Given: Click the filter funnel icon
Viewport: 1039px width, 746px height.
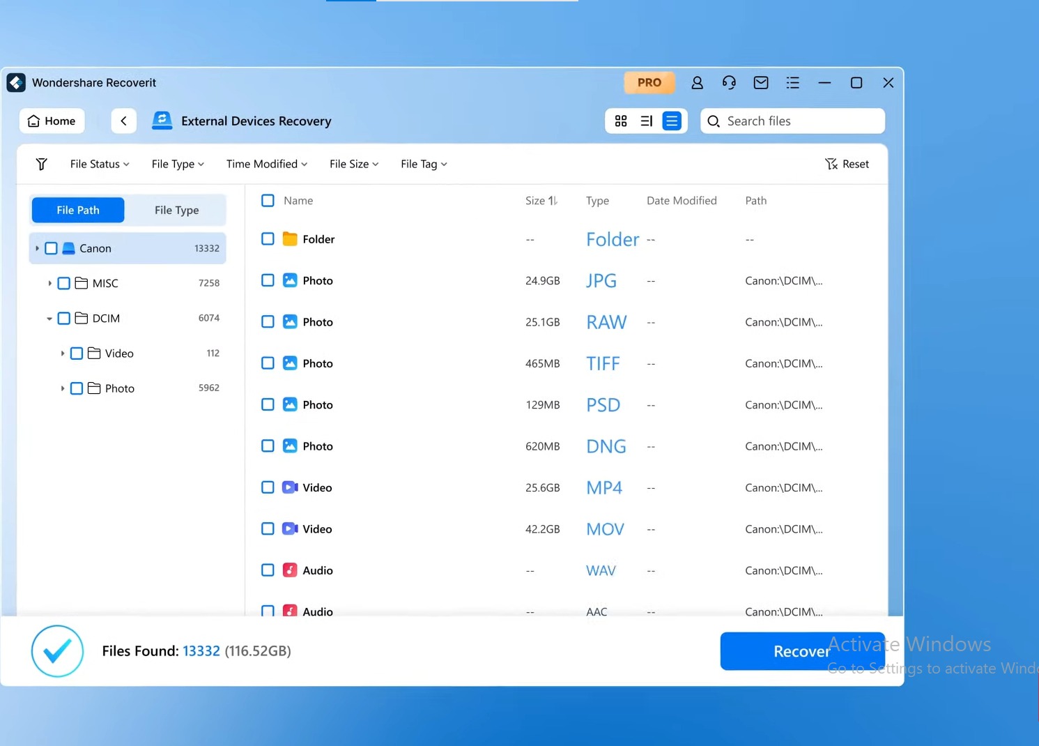Looking at the screenshot, I should (42, 164).
